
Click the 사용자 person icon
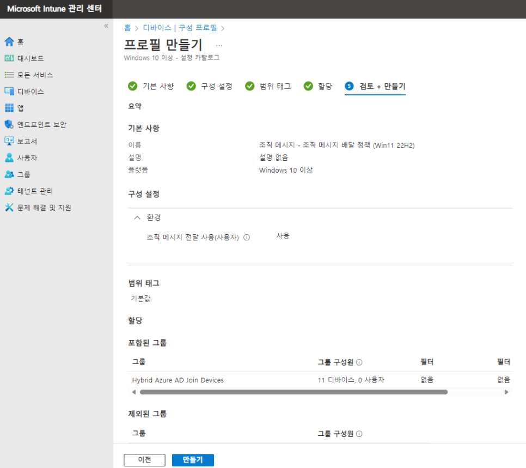click(9, 157)
